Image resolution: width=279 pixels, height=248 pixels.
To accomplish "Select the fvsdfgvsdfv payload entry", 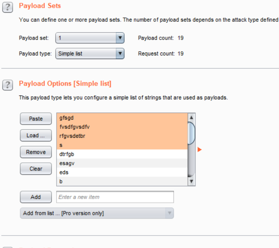I will (121, 127).
